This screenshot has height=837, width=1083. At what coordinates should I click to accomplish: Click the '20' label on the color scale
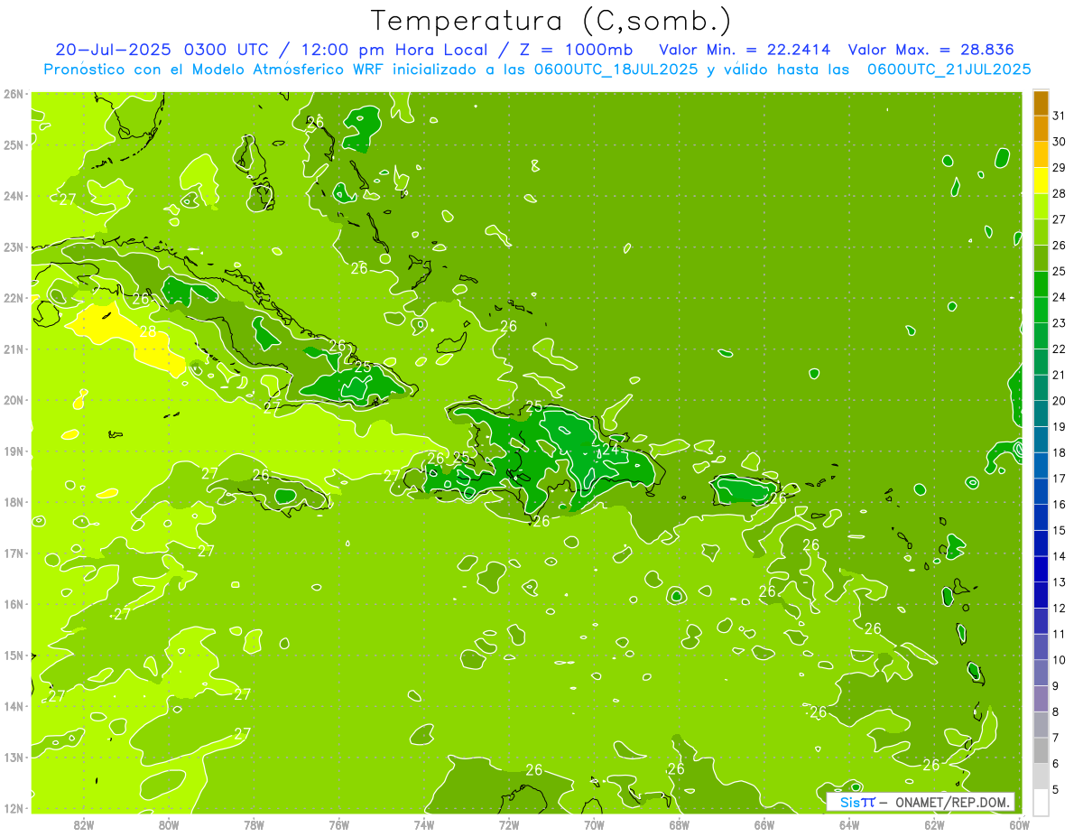tap(1059, 401)
